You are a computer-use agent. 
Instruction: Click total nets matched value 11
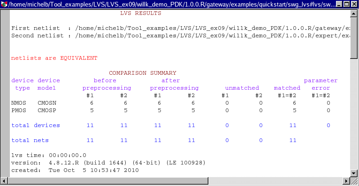(x=293, y=140)
